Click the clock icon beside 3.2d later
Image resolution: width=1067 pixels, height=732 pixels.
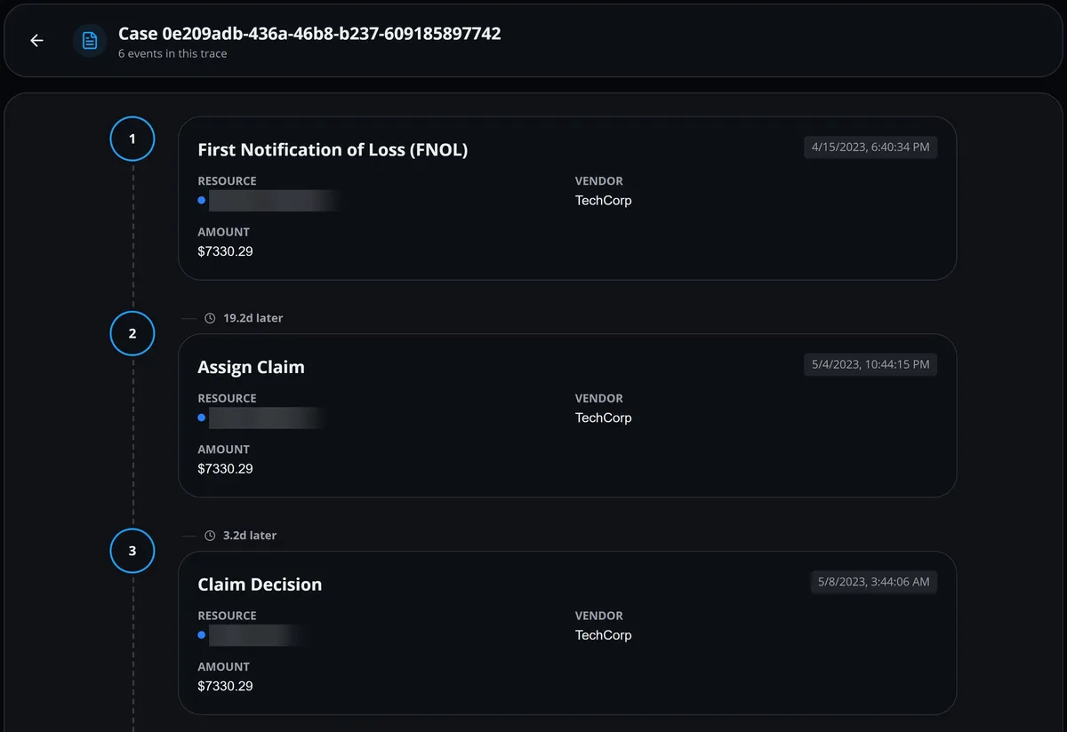tap(210, 536)
